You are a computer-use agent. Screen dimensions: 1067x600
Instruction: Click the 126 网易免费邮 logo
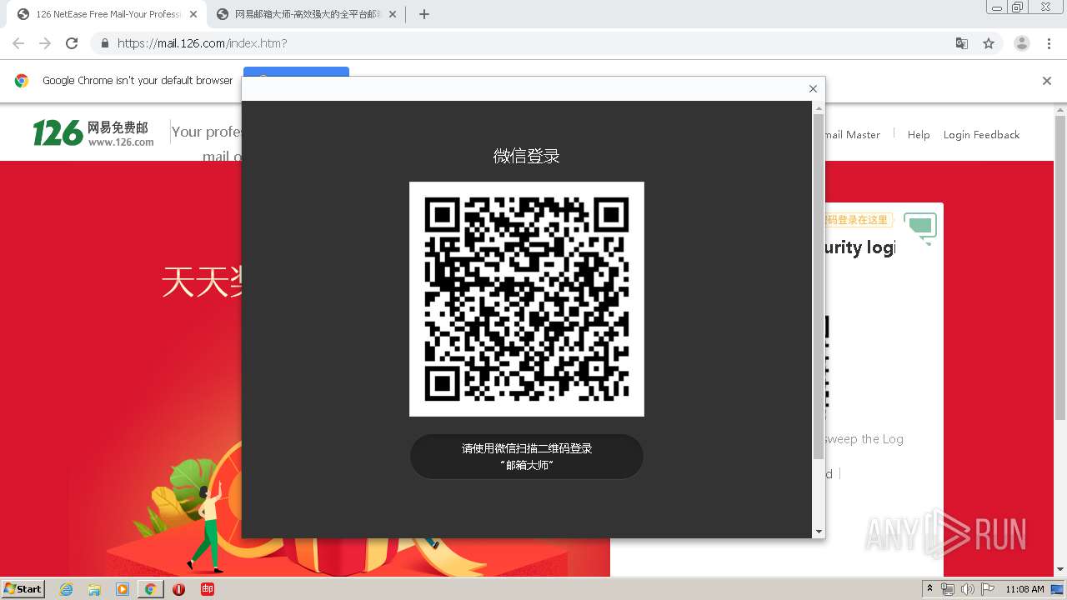click(93, 133)
